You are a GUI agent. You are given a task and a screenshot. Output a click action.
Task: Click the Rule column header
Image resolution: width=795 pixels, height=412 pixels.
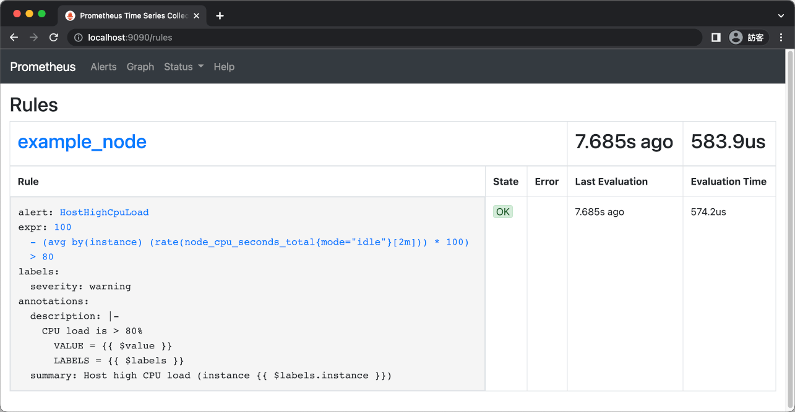(28, 182)
